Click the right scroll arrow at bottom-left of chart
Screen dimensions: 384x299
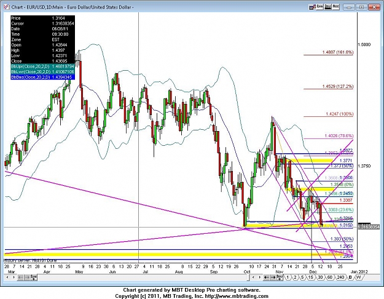(14, 277)
